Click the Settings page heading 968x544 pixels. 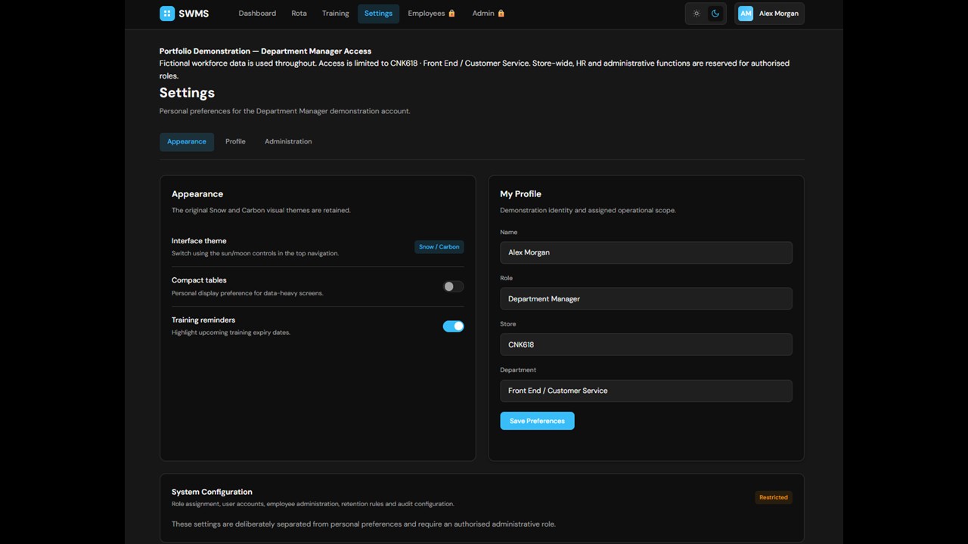[x=187, y=93]
